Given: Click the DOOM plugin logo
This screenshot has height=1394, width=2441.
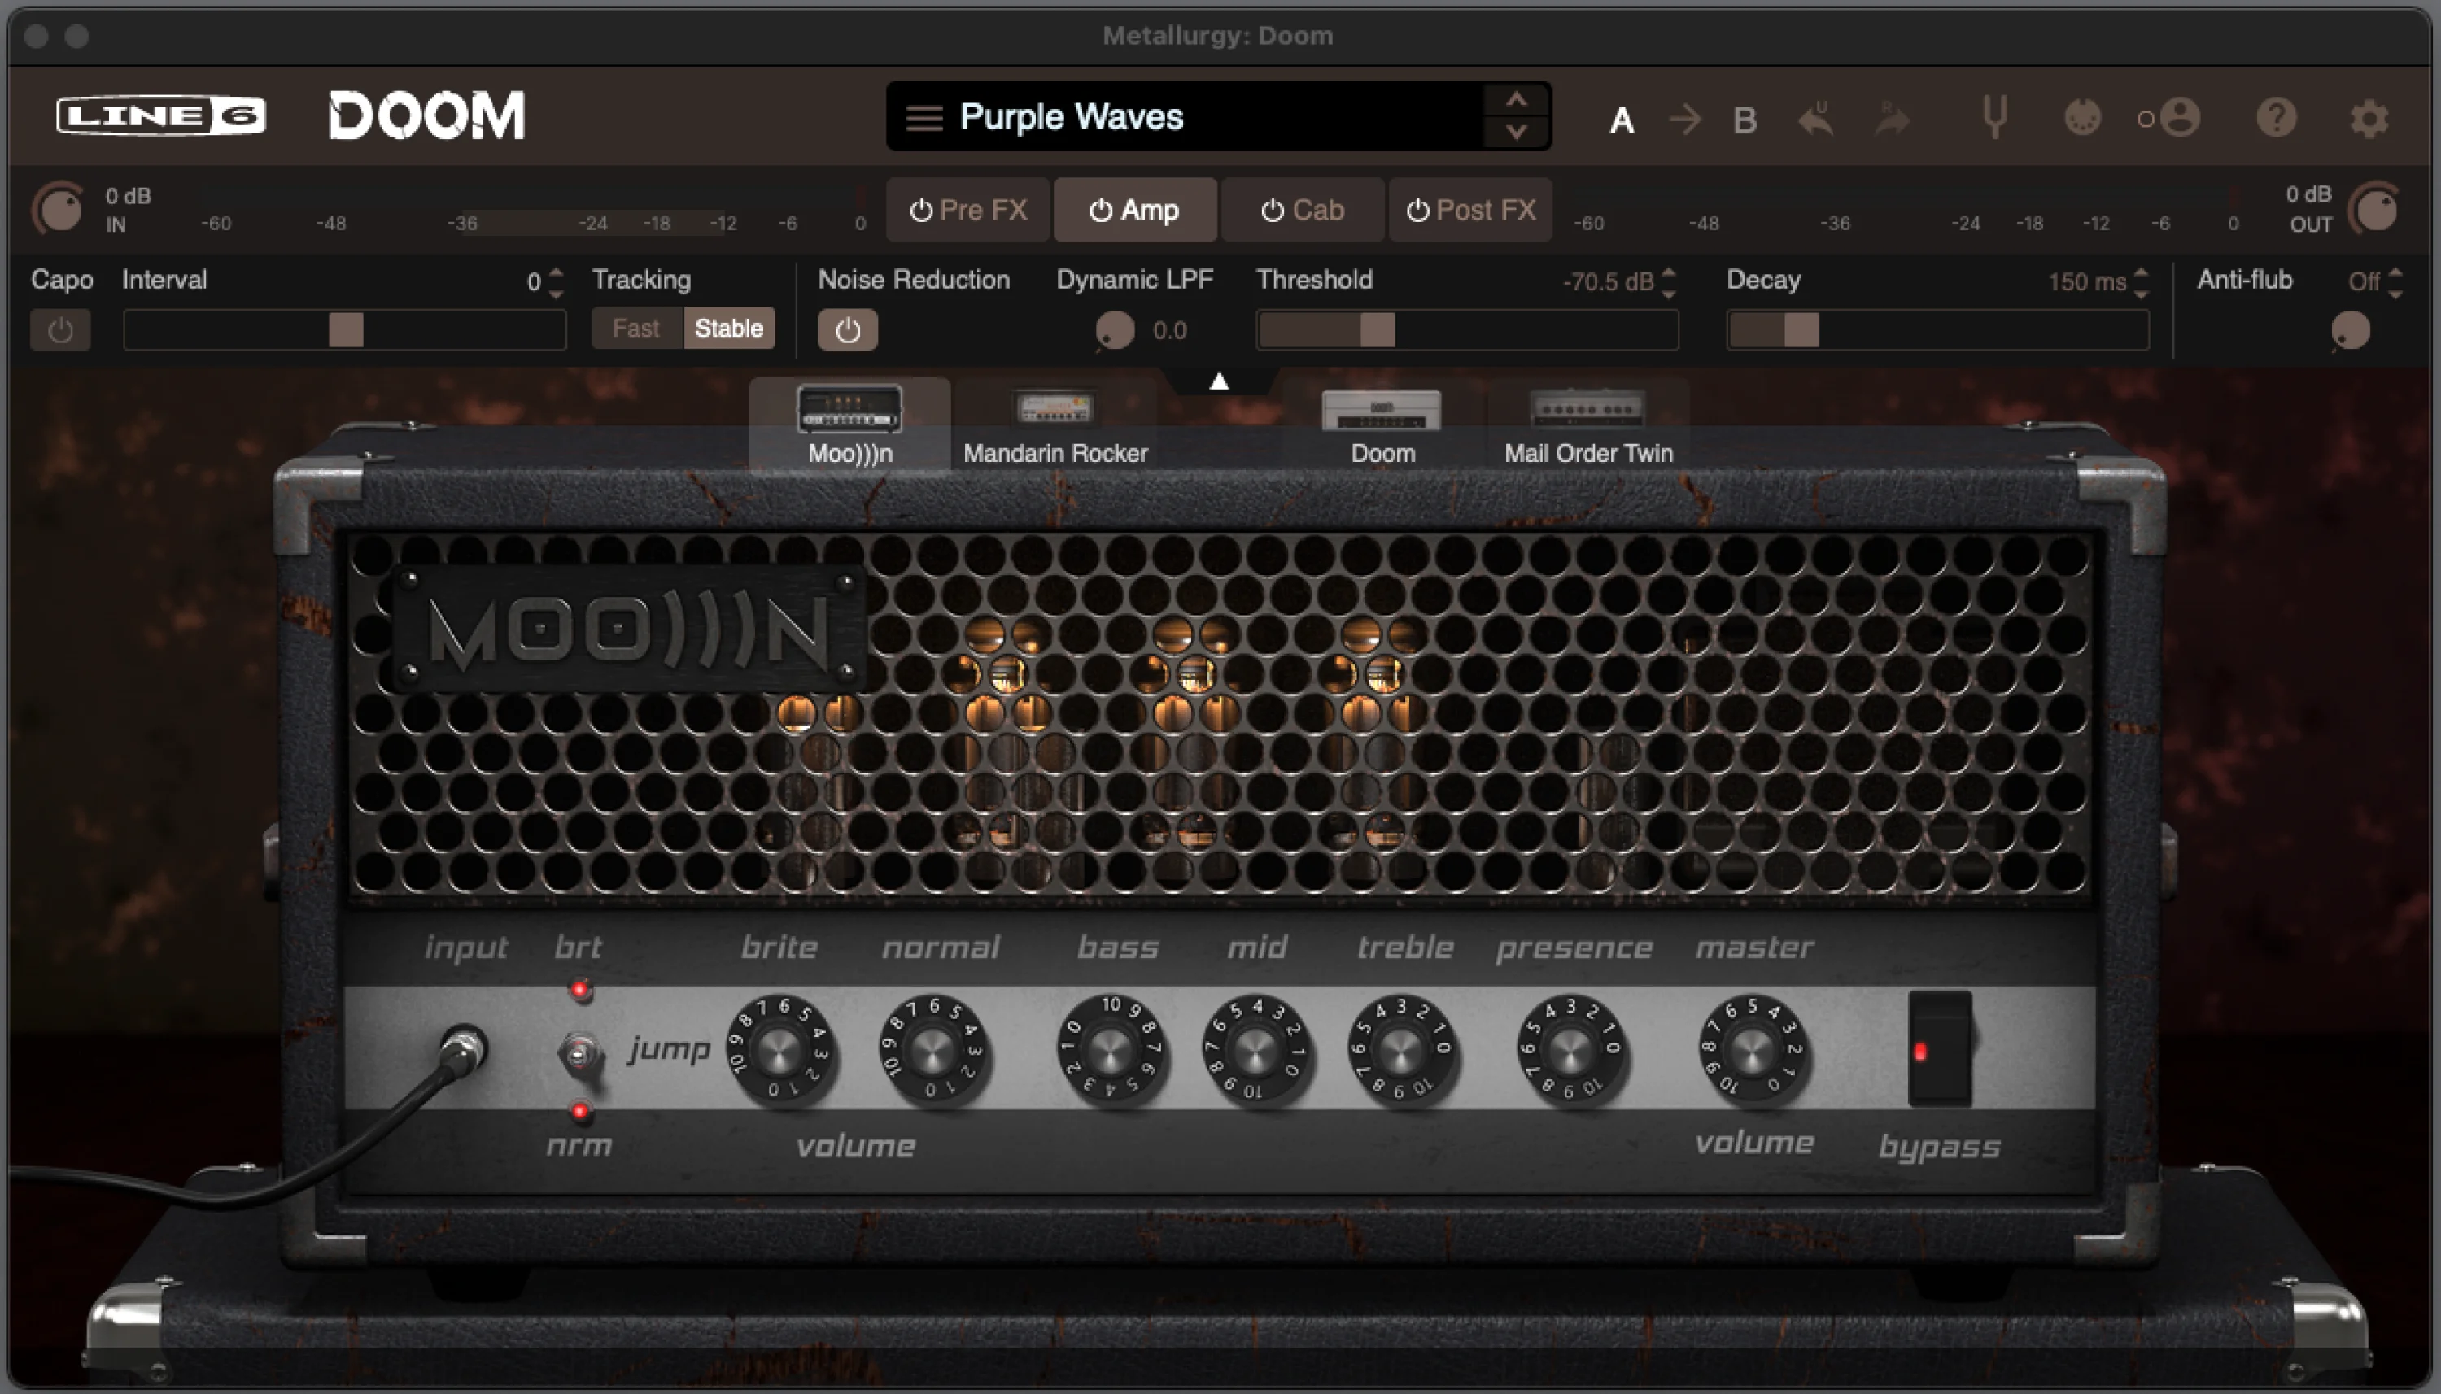Looking at the screenshot, I should pyautogui.click(x=427, y=115).
